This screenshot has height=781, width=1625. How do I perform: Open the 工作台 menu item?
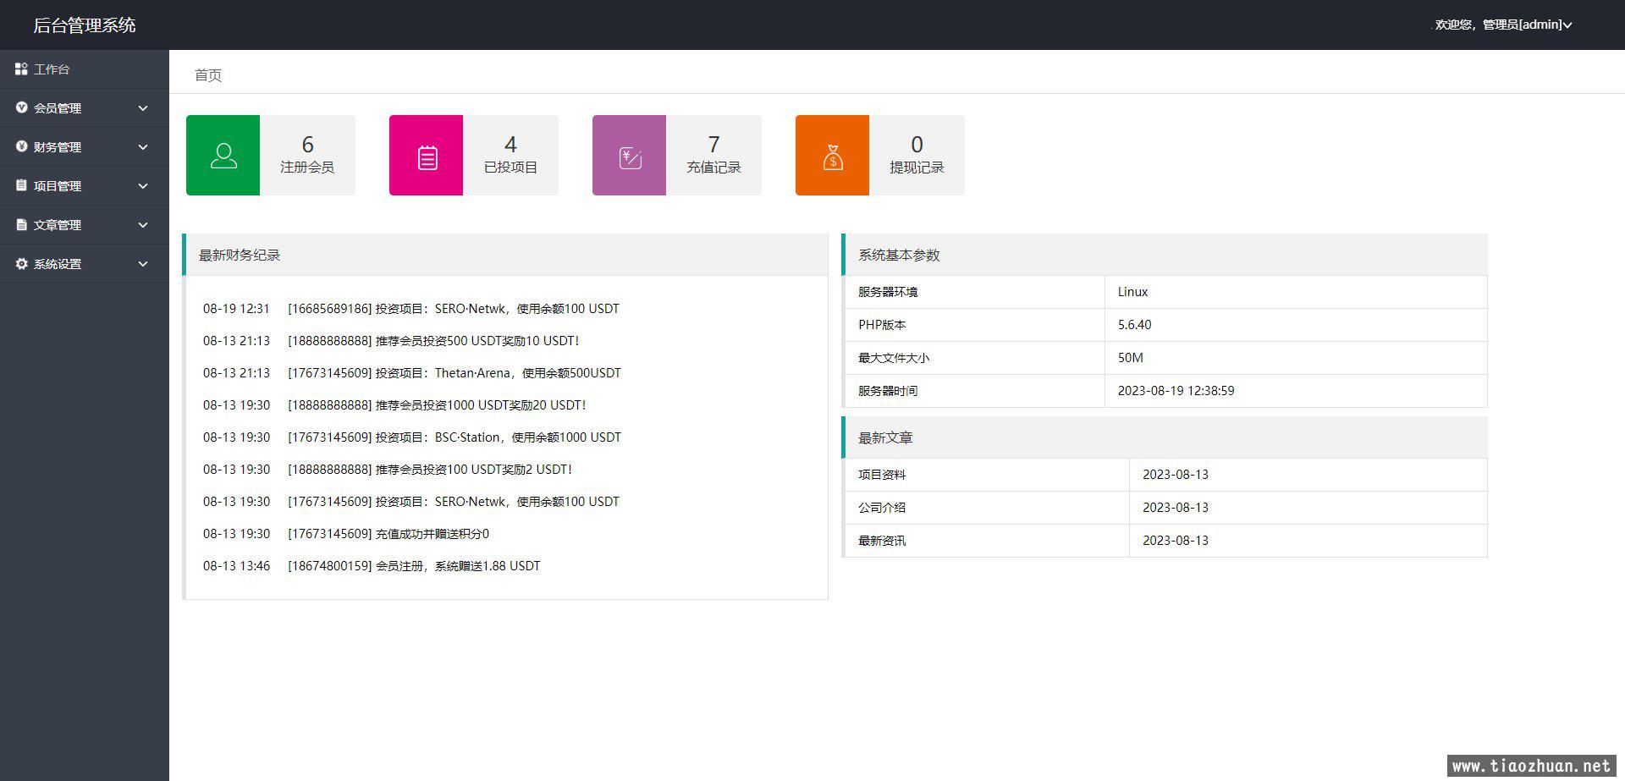85,69
